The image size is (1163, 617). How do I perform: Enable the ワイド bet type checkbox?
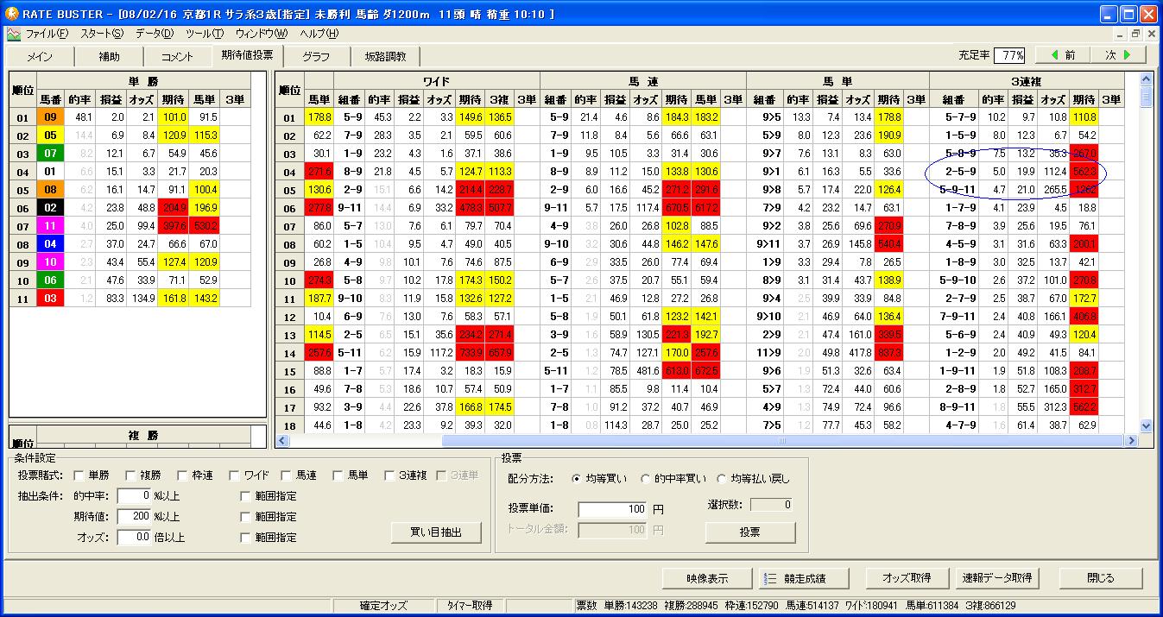(x=235, y=475)
